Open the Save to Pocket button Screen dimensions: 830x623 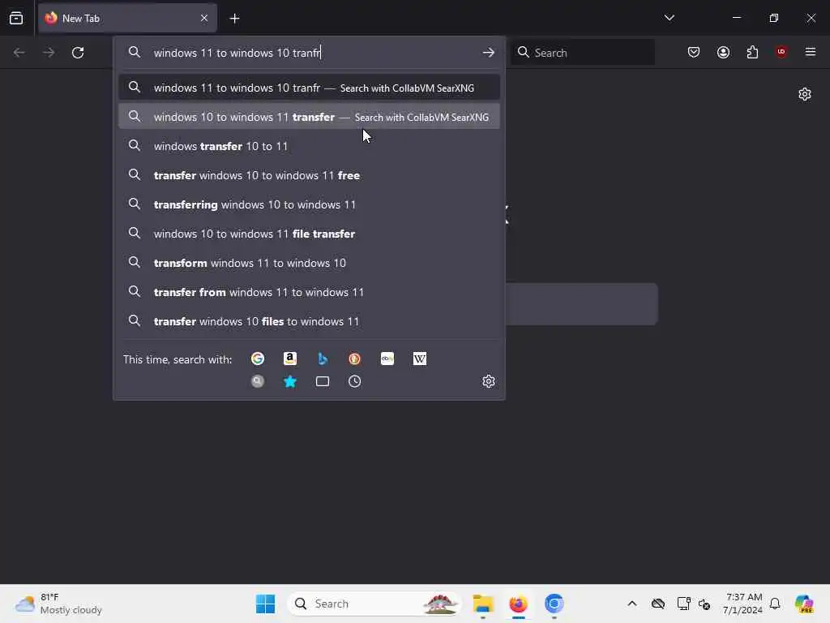coord(694,52)
